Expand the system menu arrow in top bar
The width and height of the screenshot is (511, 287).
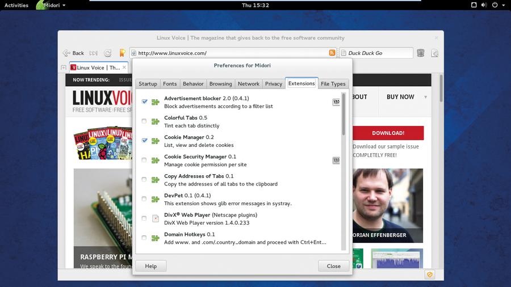pyautogui.click(x=504, y=5)
